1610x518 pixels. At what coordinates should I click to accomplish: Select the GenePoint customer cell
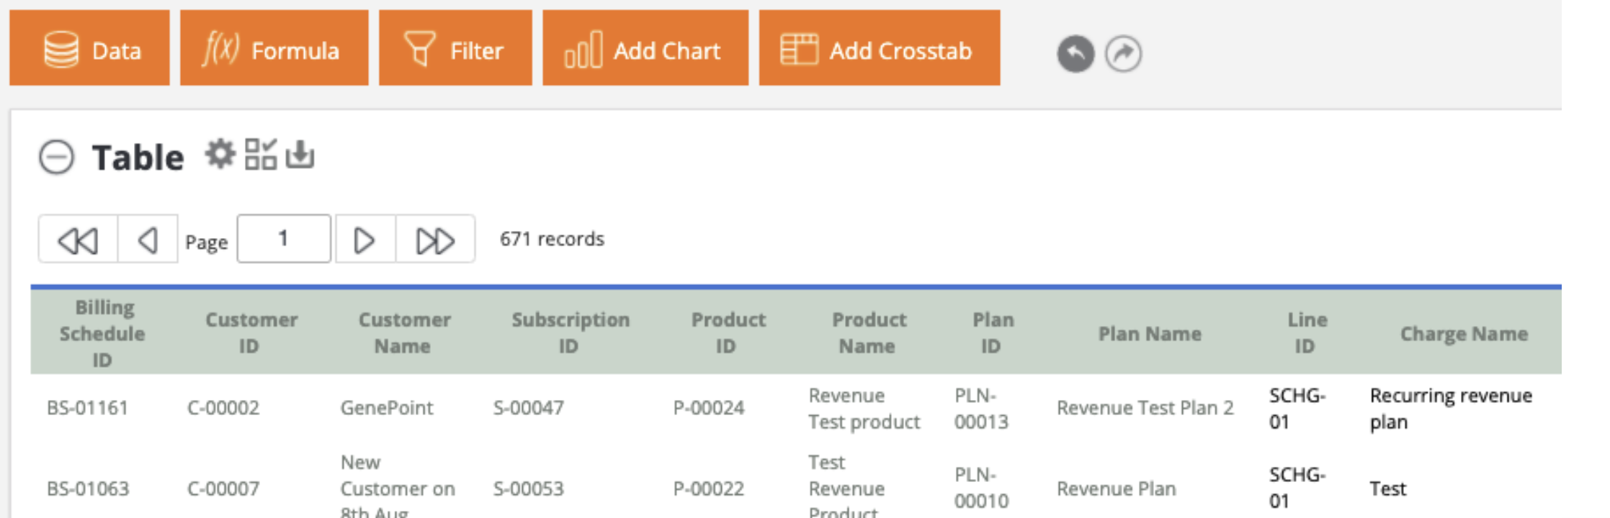pos(387,408)
